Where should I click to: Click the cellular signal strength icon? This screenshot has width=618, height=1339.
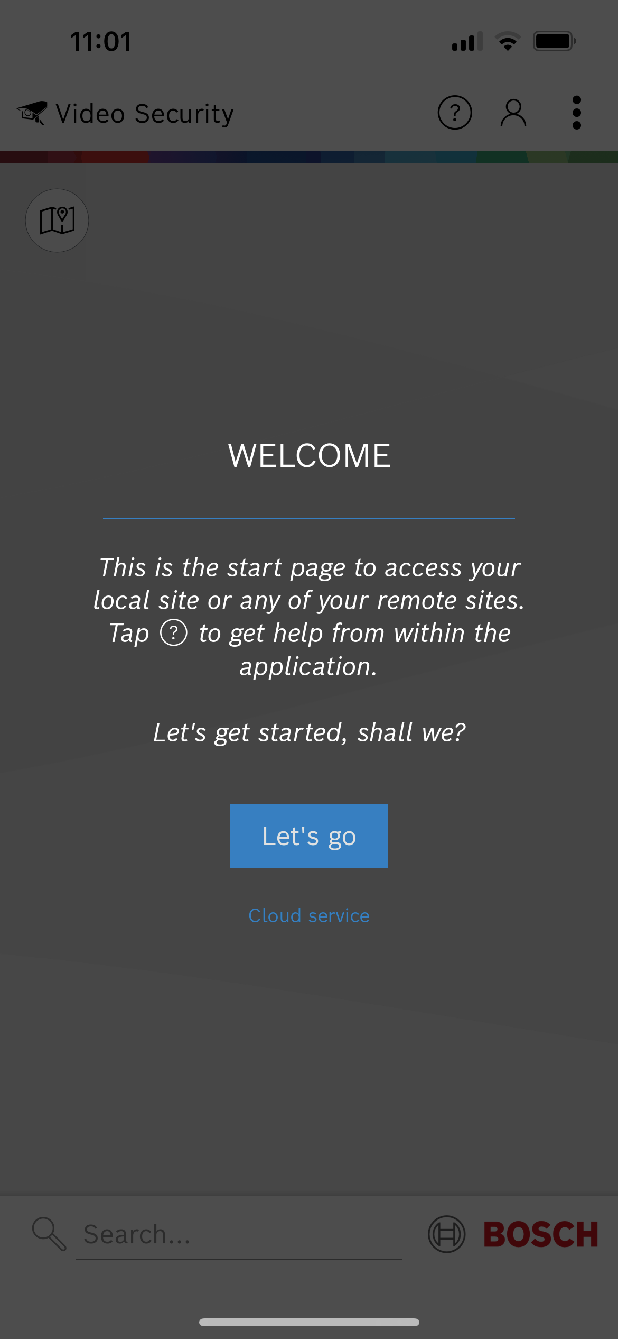(467, 41)
